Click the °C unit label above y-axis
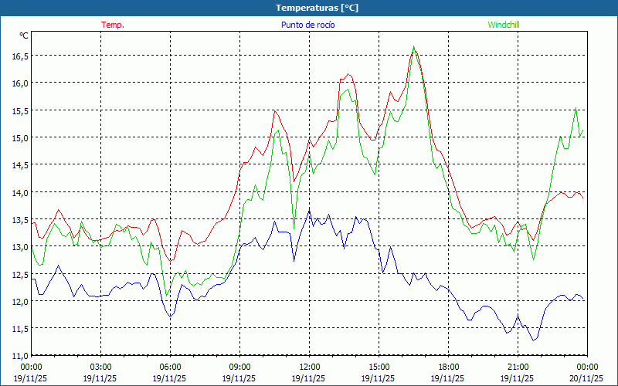This screenshot has height=386, width=618. 23,36
